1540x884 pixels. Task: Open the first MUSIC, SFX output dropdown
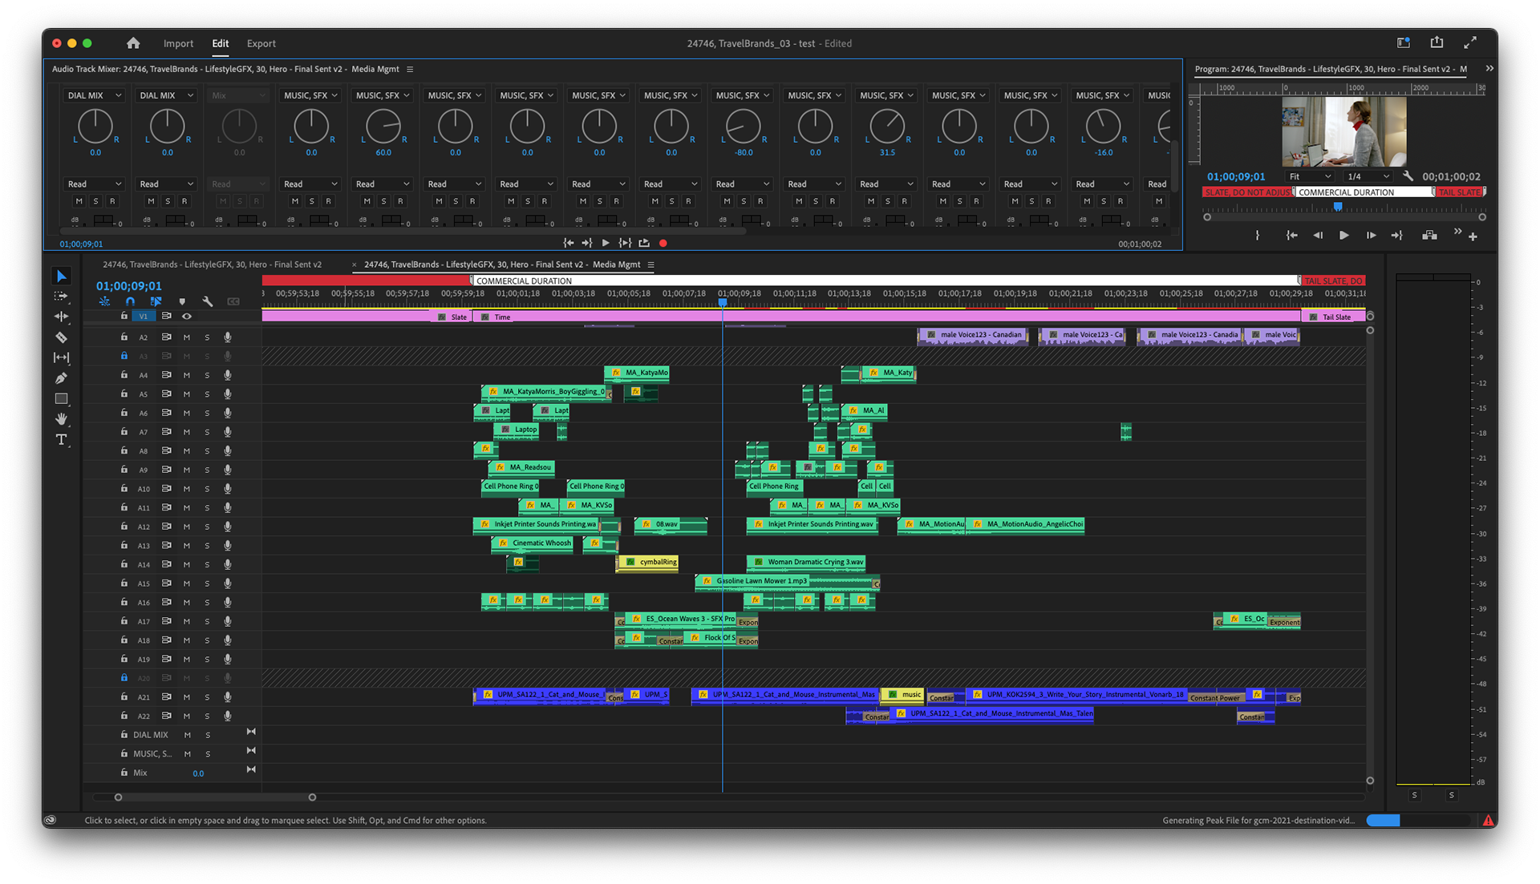coord(310,95)
